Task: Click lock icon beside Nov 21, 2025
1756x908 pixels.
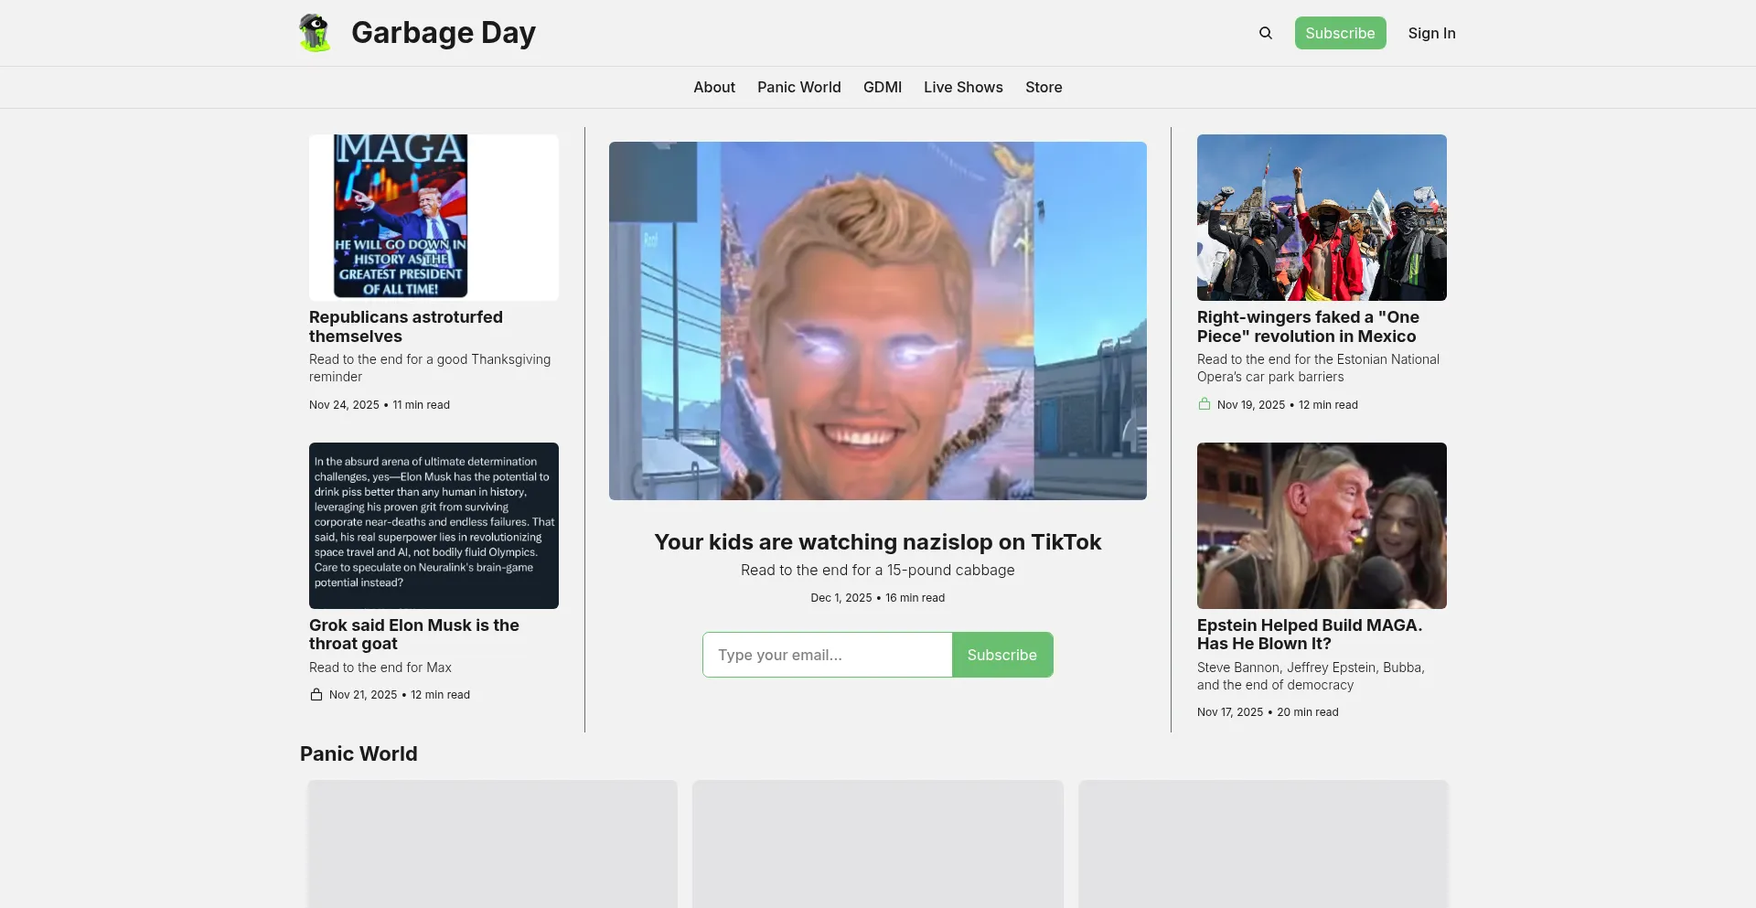Action: coord(316,695)
